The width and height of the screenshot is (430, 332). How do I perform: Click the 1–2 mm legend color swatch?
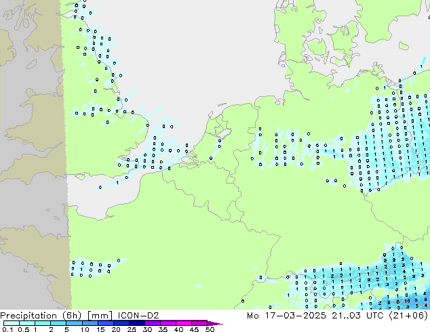coord(43,323)
